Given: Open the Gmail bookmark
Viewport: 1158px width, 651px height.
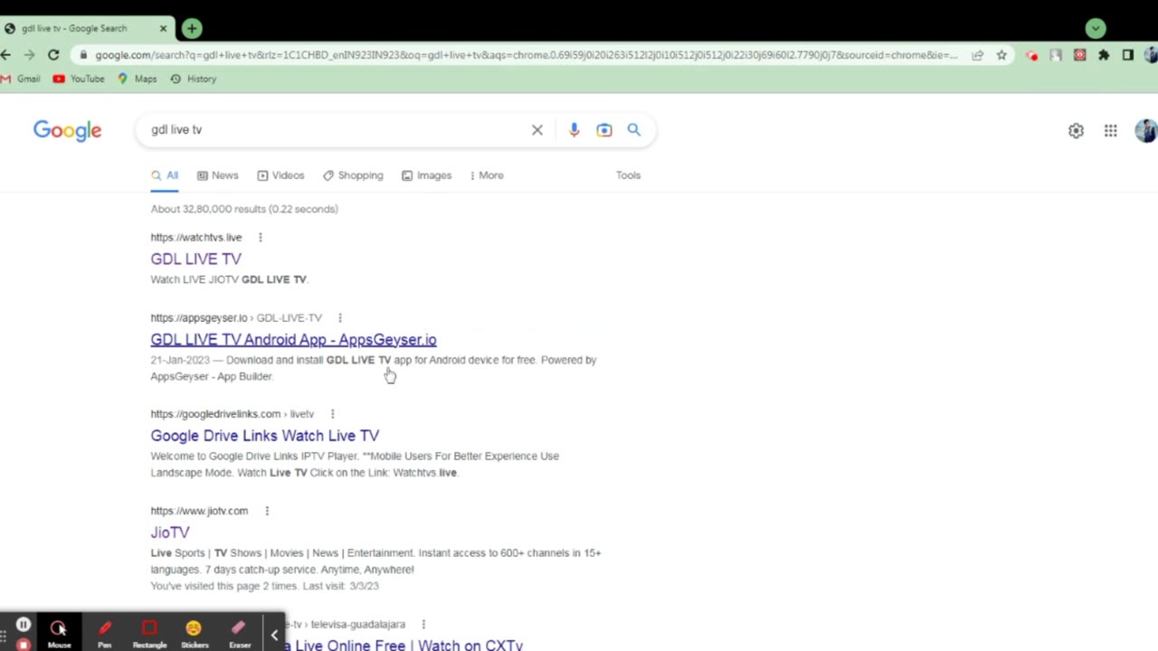Looking at the screenshot, I should point(21,79).
